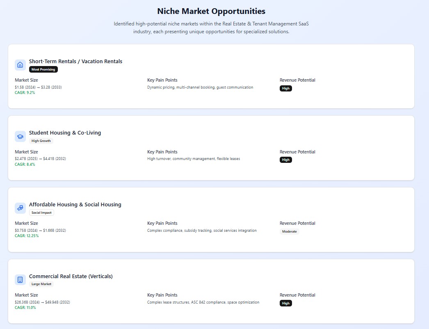Click the High Growth badge

click(x=41, y=141)
